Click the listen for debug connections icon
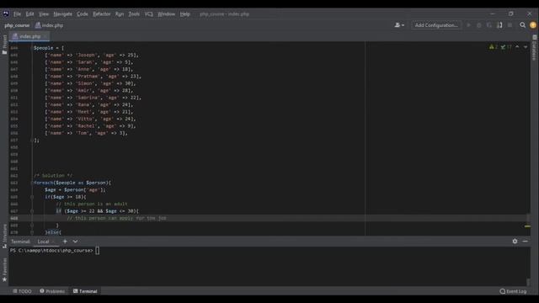This screenshot has width=539, height=303. click(499, 25)
